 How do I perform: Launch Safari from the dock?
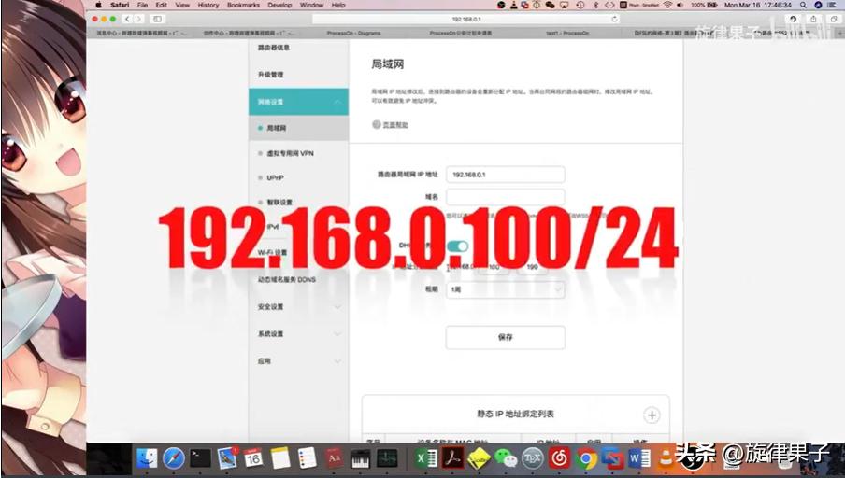174,458
